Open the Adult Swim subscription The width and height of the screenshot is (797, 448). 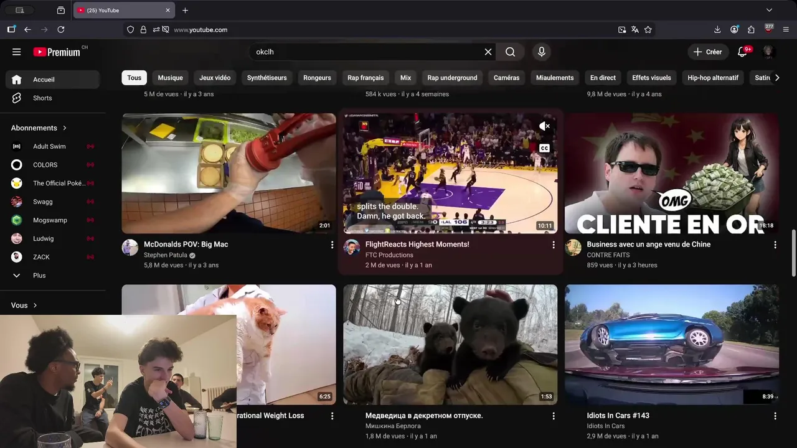click(52, 146)
